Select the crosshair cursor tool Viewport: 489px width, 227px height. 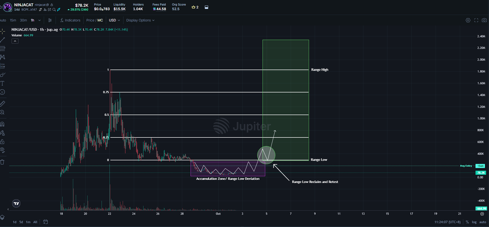2,31
